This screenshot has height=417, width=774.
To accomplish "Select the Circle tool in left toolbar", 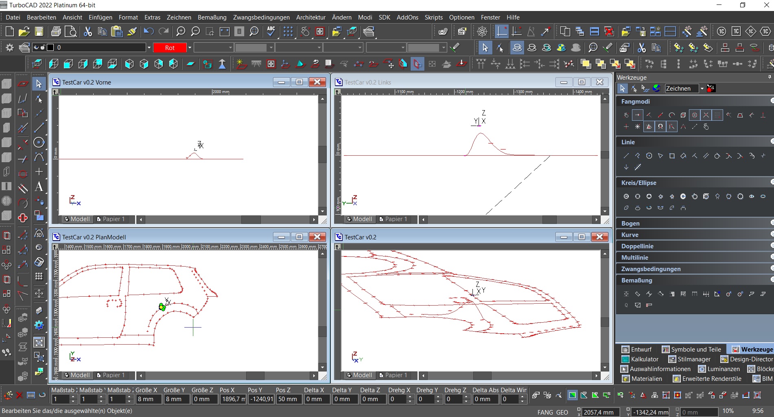I will pos(39,142).
